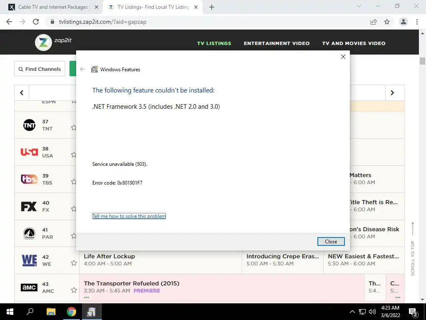The image size is (426, 320).
Task: Select Introducing Crepe Eras program
Action: [x=282, y=260]
